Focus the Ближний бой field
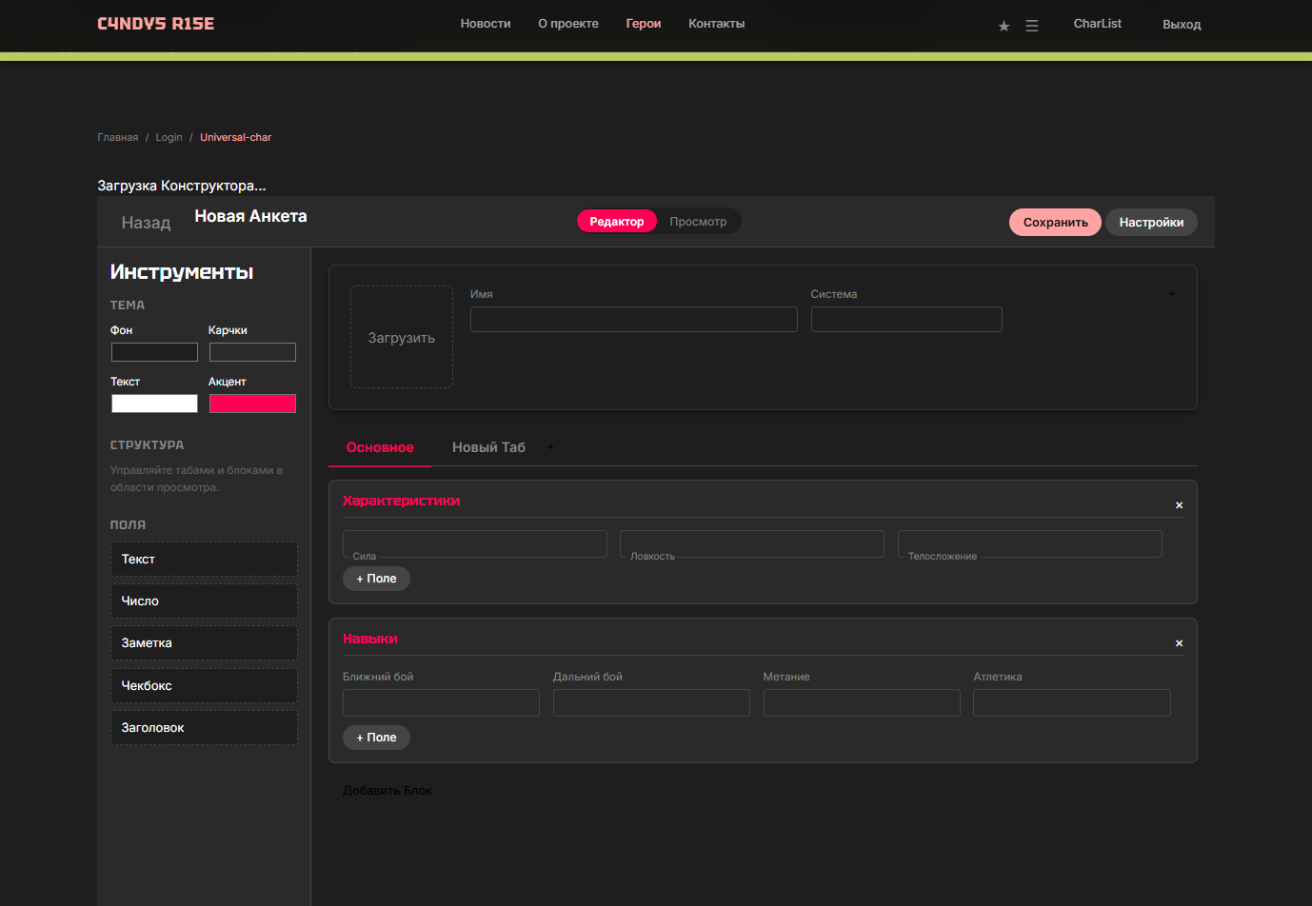The width and height of the screenshot is (1312, 906). tap(441, 702)
